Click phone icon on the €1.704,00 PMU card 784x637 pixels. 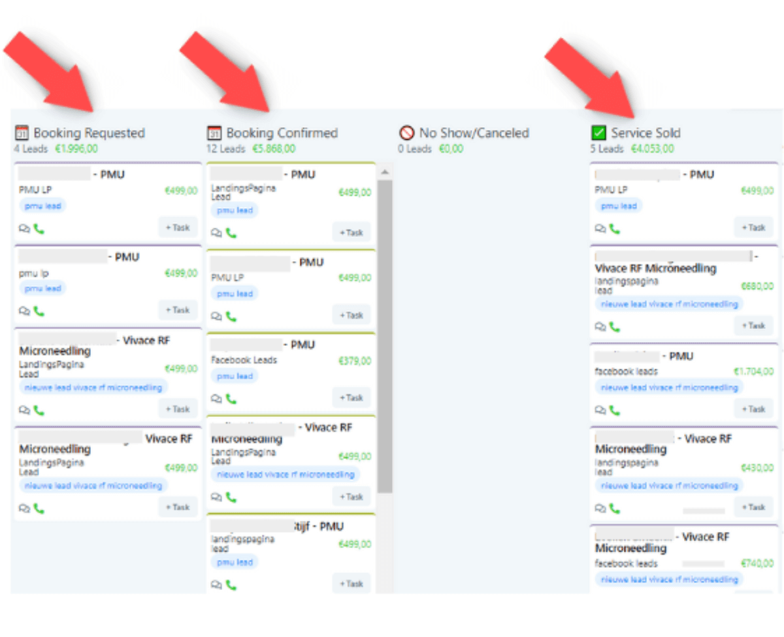click(x=615, y=410)
